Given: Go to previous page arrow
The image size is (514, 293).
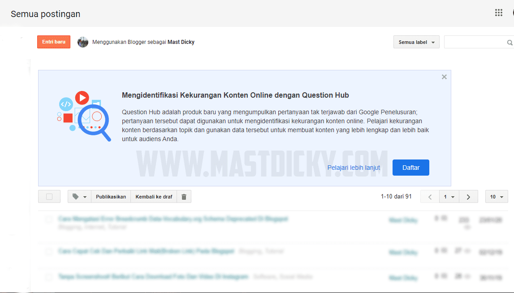Looking at the screenshot, I should [430, 197].
